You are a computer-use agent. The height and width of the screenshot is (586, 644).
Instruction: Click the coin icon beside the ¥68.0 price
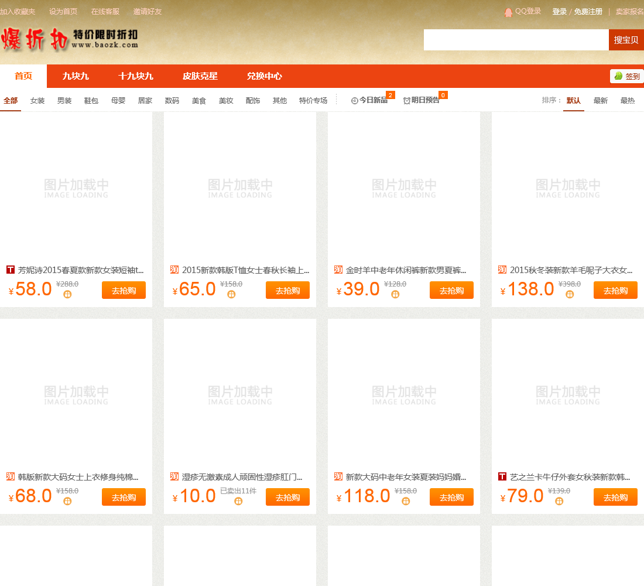tap(67, 501)
